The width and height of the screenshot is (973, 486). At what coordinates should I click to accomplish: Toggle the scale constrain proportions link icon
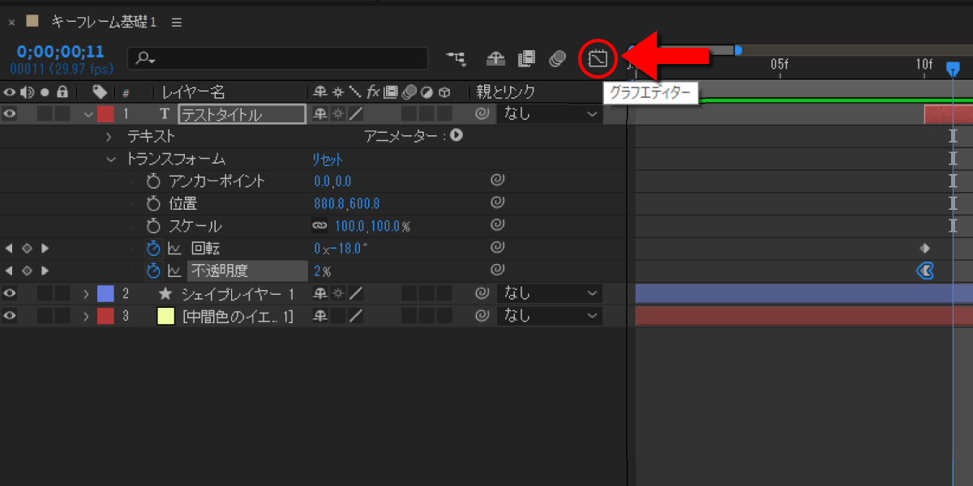pyautogui.click(x=319, y=226)
